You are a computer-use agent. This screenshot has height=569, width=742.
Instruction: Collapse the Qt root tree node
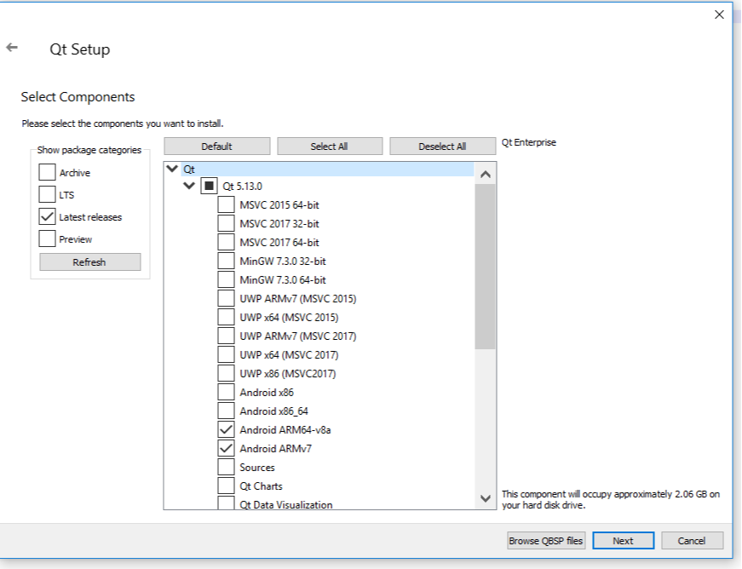(173, 170)
